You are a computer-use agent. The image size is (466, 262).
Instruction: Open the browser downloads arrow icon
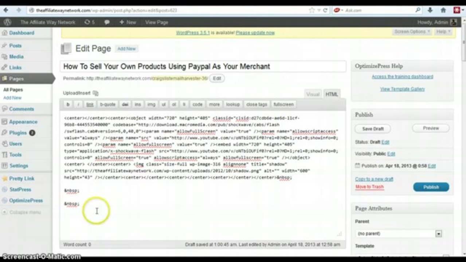tap(431, 10)
